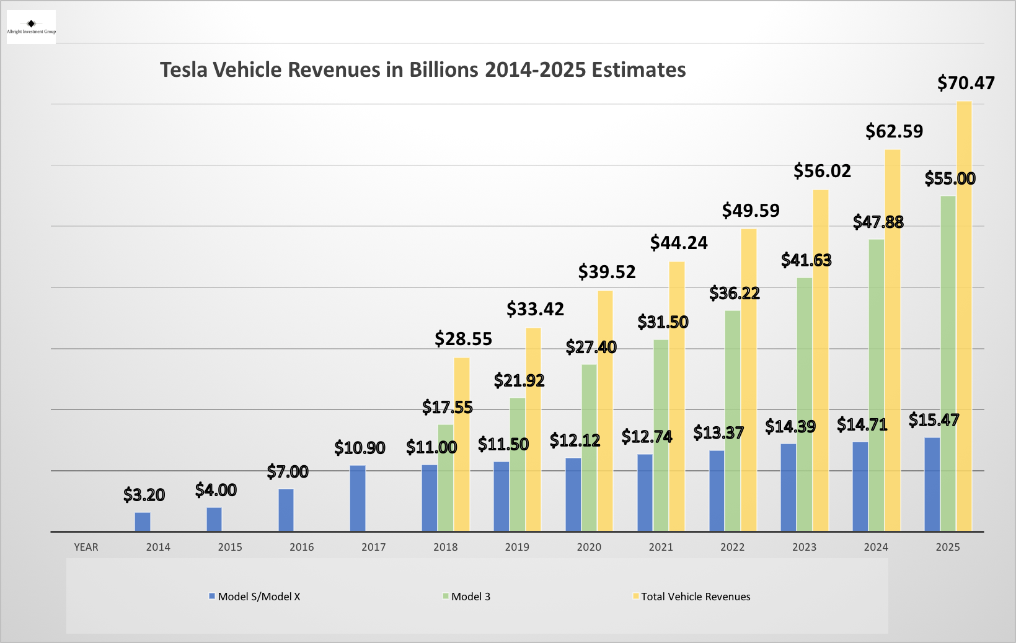Click the $12.12 data label
Screen dimensions: 1016x643
click(x=575, y=440)
